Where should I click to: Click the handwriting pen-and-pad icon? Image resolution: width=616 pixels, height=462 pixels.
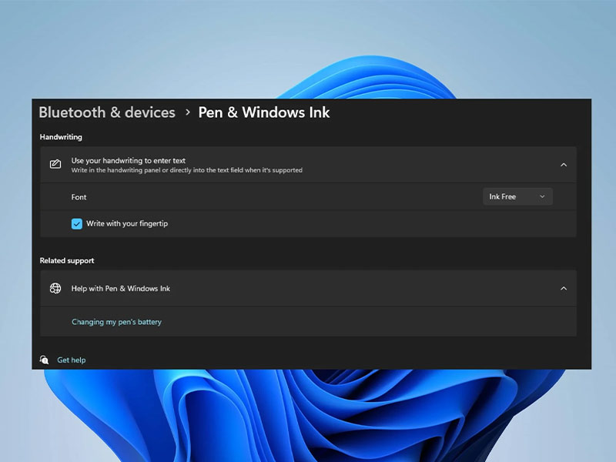tap(55, 164)
